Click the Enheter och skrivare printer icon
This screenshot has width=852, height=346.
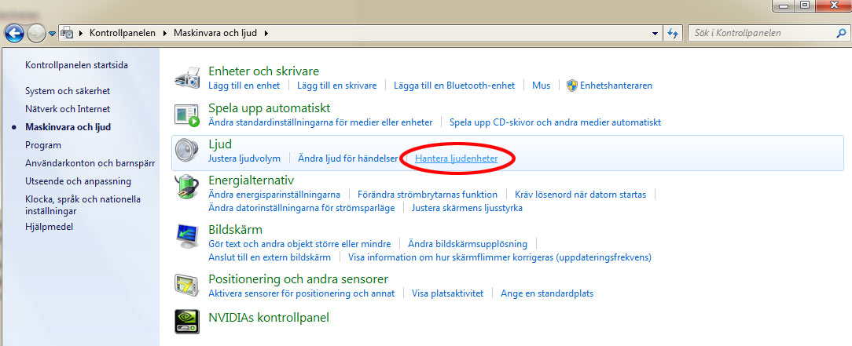tap(187, 77)
